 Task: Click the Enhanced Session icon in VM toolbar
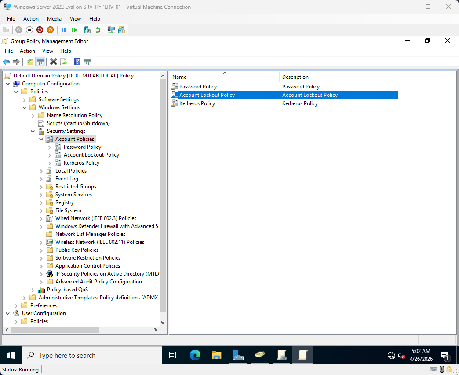coord(111,30)
